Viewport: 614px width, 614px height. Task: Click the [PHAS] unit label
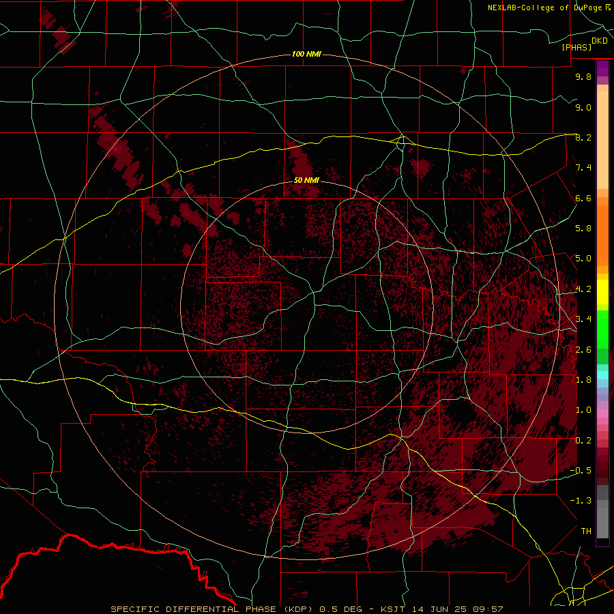576,48
